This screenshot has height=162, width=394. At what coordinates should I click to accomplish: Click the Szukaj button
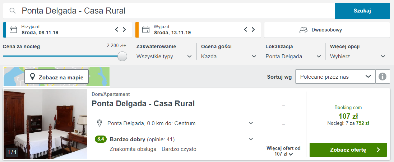coord(362,11)
